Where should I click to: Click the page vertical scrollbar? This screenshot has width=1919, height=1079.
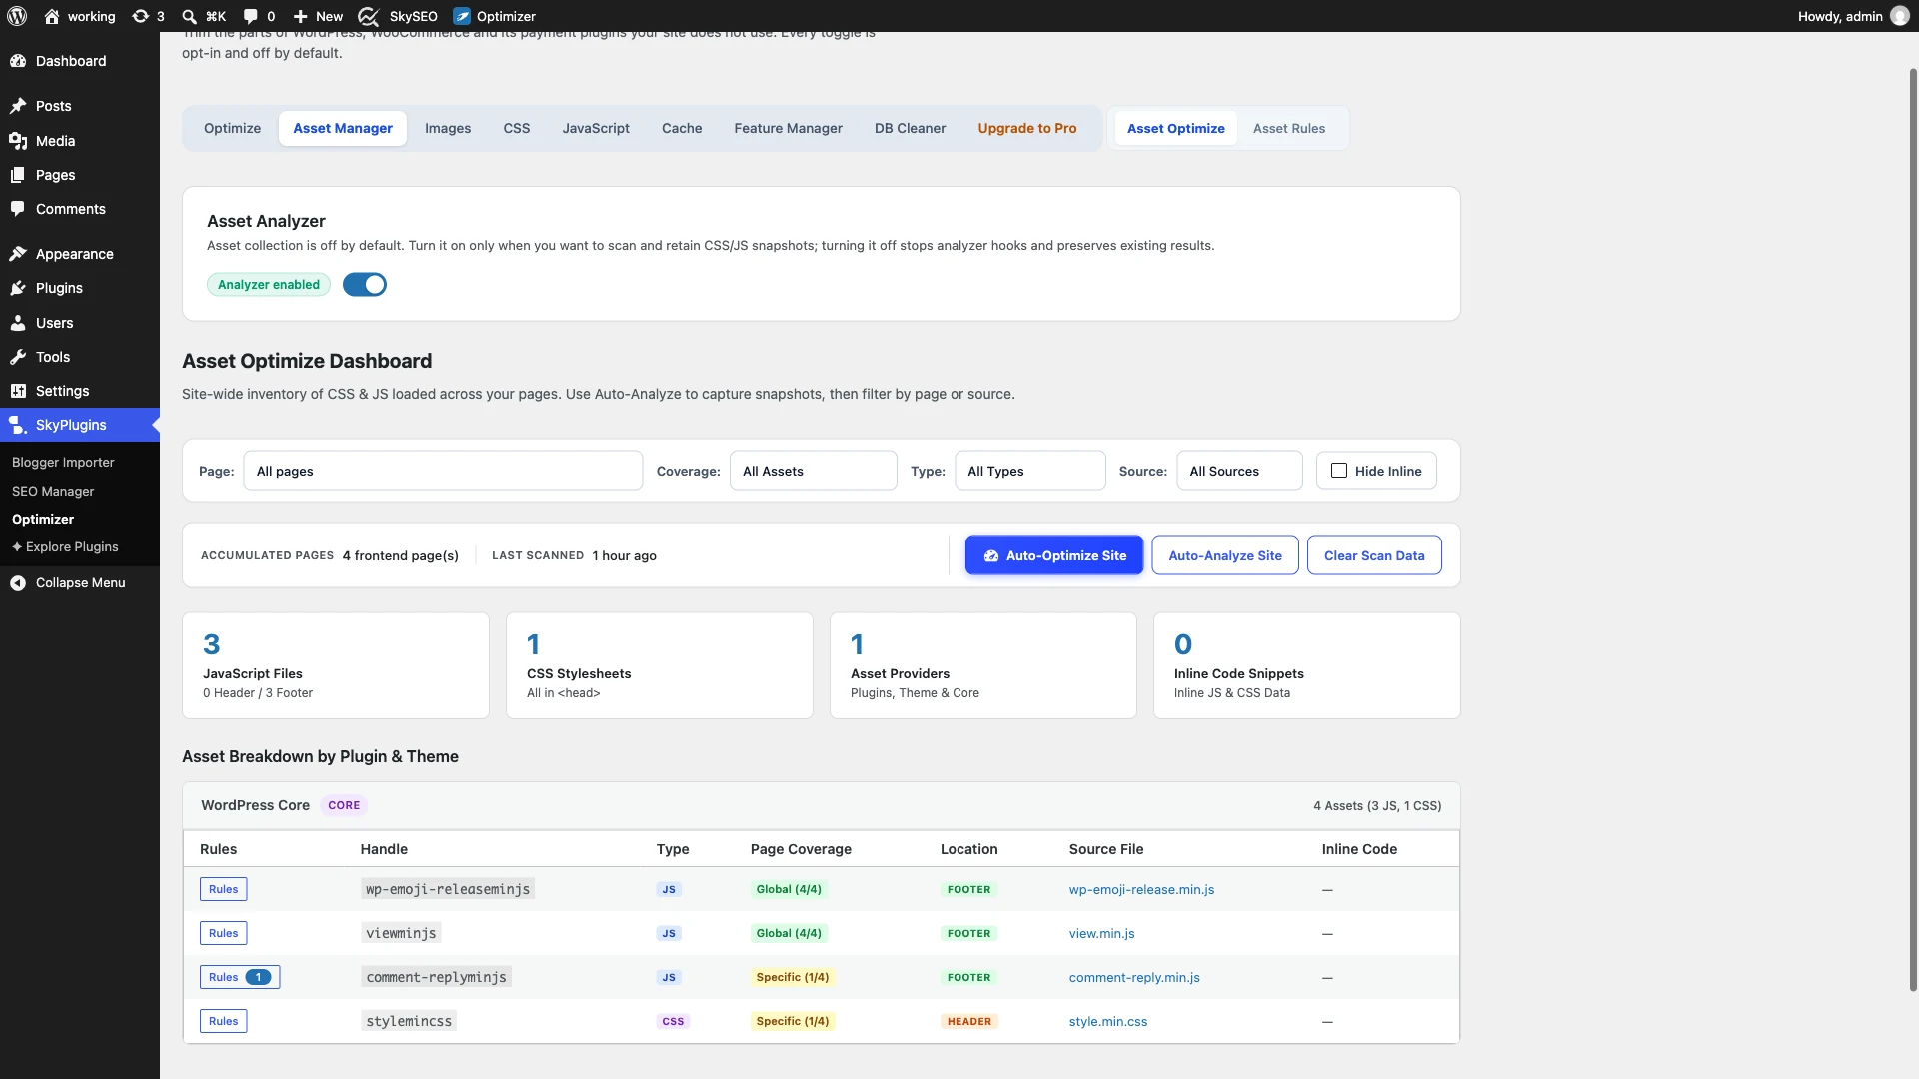click(x=1913, y=530)
